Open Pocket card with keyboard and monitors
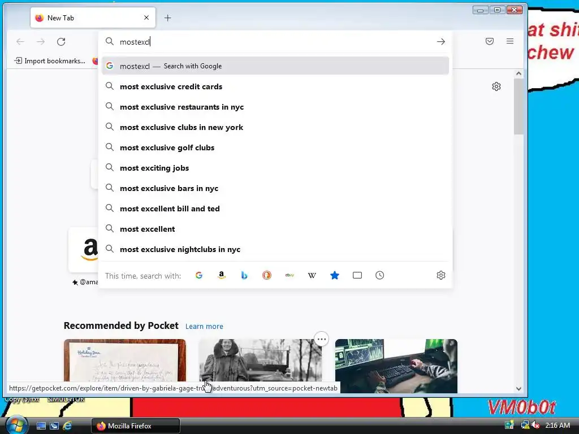 tap(396, 366)
